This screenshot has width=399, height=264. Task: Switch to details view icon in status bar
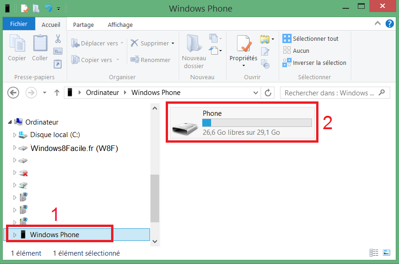tap(374, 252)
